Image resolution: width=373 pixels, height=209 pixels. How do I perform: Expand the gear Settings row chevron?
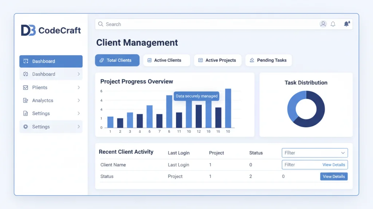point(79,127)
